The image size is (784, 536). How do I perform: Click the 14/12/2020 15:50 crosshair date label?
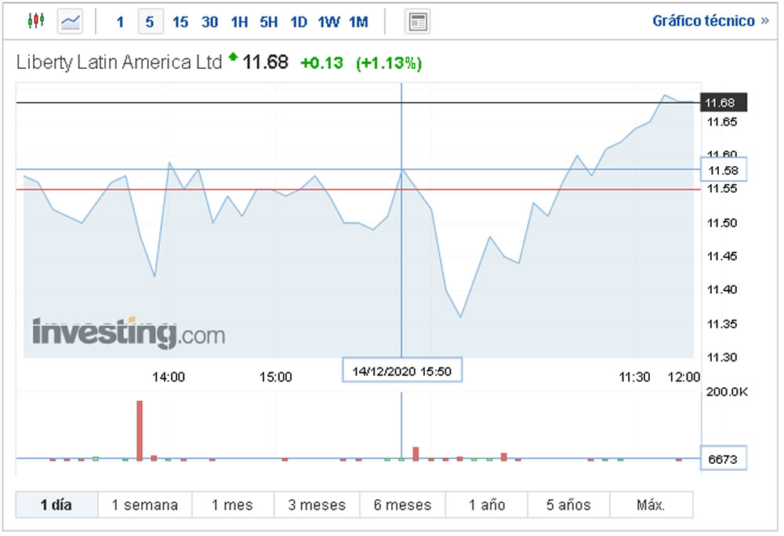pyautogui.click(x=402, y=371)
